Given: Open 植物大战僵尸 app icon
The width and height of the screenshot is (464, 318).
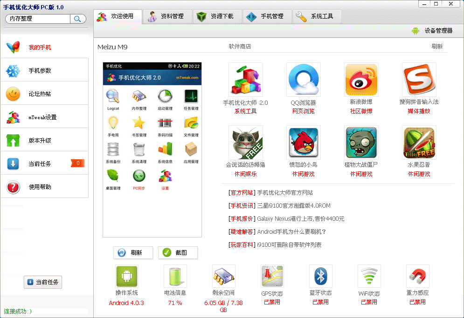Looking at the screenshot, I should click(361, 142).
